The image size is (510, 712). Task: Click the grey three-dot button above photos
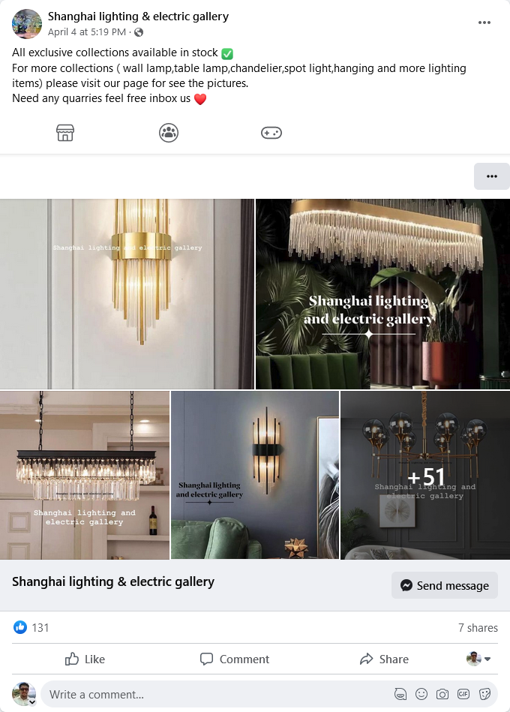pyautogui.click(x=492, y=176)
